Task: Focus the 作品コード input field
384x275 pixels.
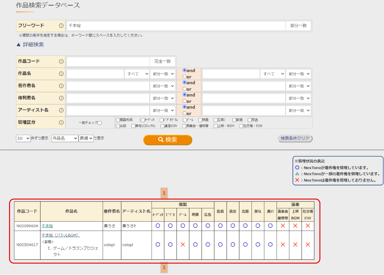Action: coord(108,61)
